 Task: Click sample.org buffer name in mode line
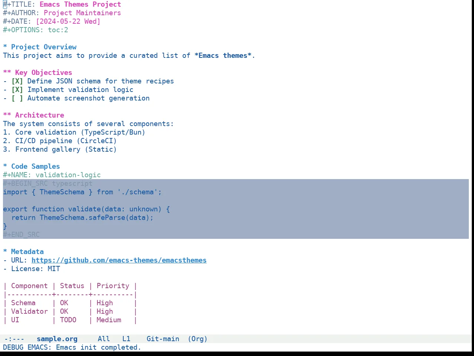tap(57, 339)
